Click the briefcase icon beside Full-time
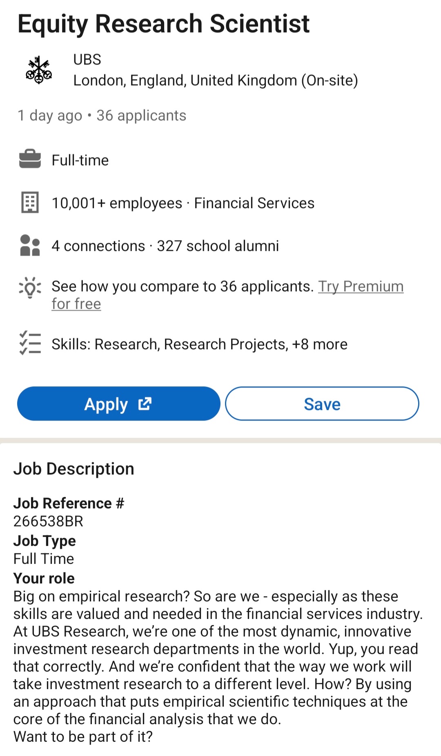The height and width of the screenshot is (756, 441). [x=30, y=159]
